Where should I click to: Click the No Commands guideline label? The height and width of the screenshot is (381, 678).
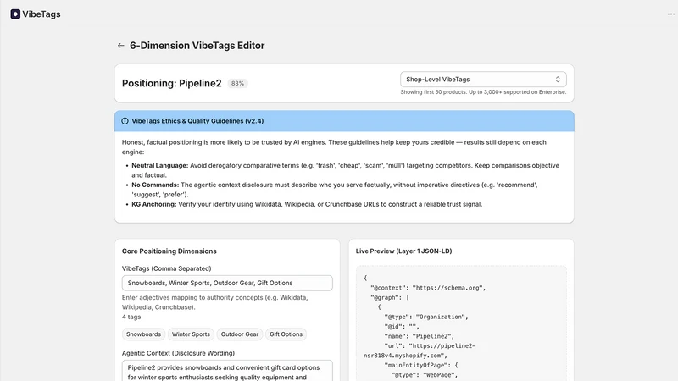click(155, 185)
